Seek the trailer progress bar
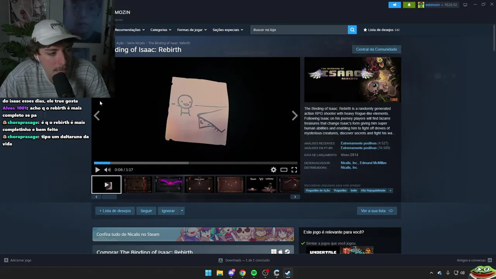 (196, 163)
